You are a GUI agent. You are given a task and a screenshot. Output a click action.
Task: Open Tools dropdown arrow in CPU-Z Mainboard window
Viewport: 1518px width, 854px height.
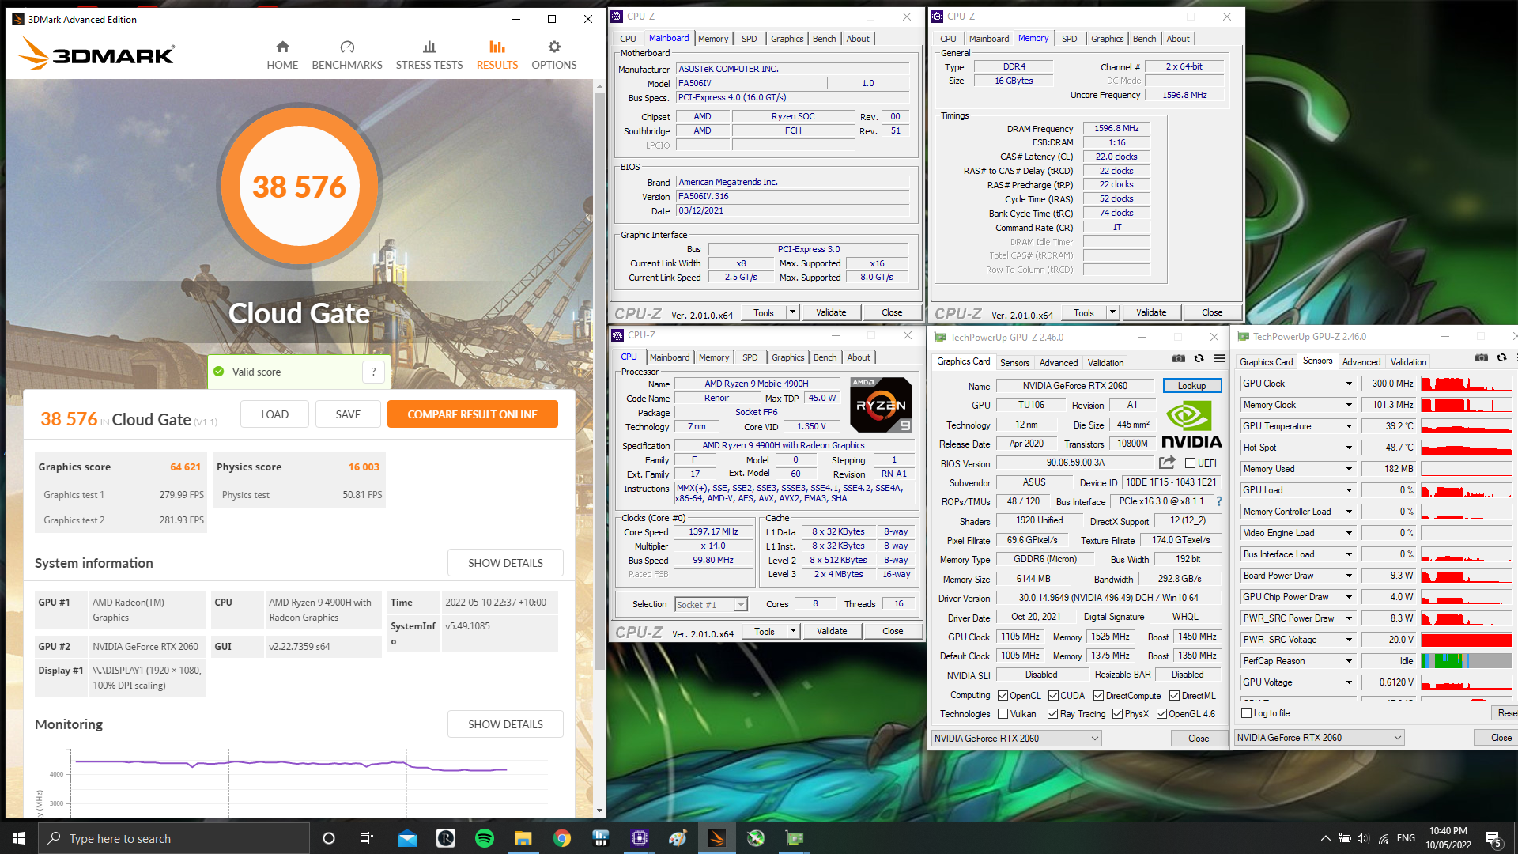click(792, 312)
